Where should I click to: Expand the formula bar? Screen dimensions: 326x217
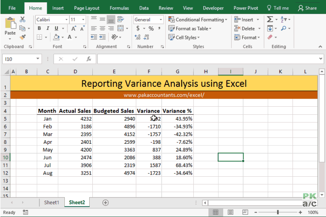coord(321,59)
